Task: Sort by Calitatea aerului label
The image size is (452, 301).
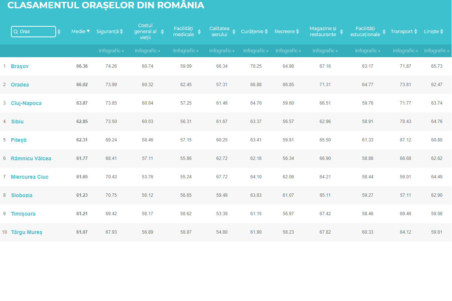Action: click(219, 32)
